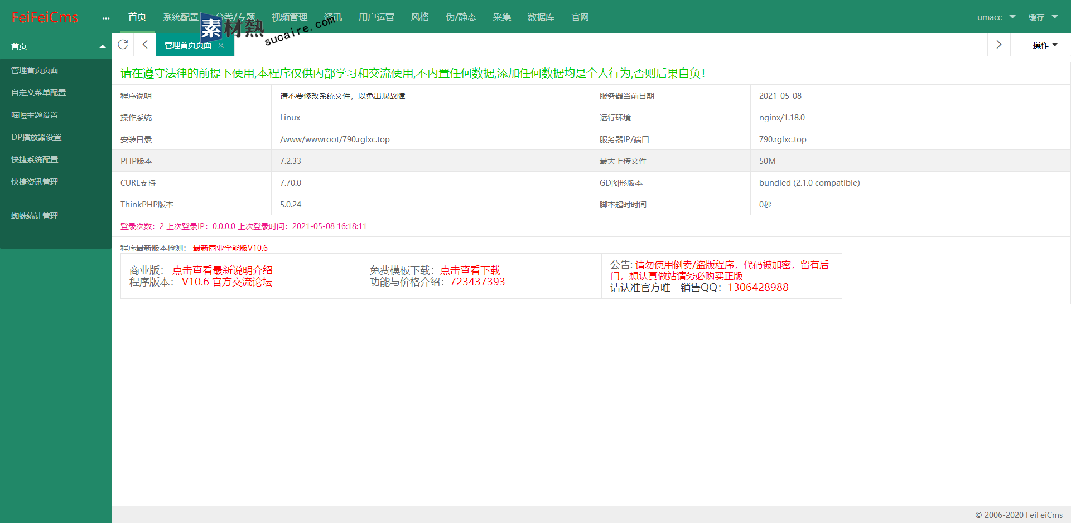The width and height of the screenshot is (1071, 523).
Task: Open 系统配置 in top navigation
Action: (181, 17)
